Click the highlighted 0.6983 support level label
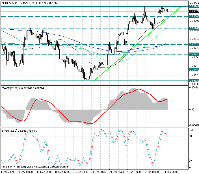 (x=194, y=81)
